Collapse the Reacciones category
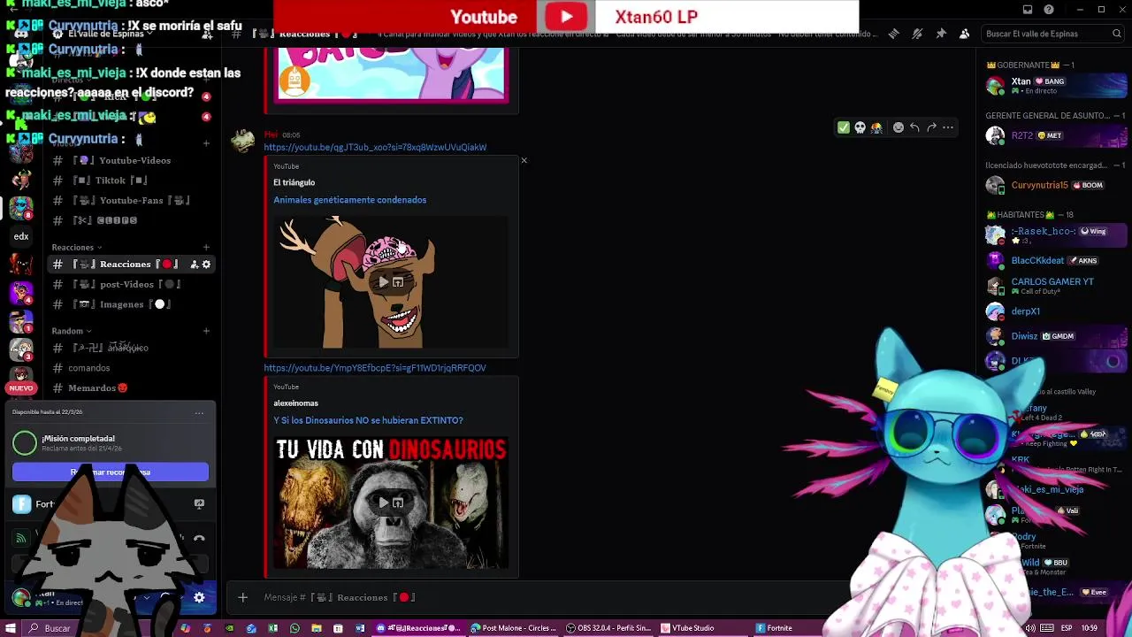The image size is (1132, 637). tap(76, 248)
